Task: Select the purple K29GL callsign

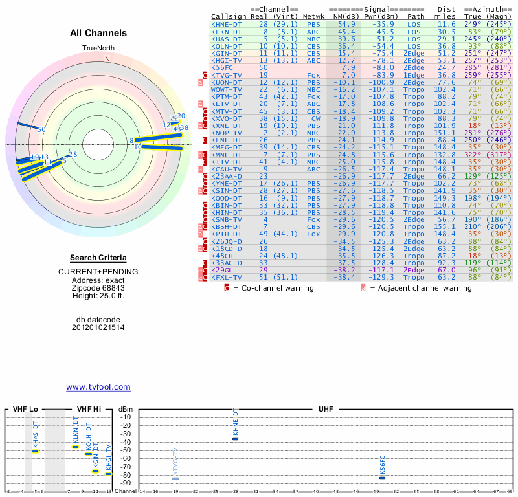Action: click(x=221, y=270)
